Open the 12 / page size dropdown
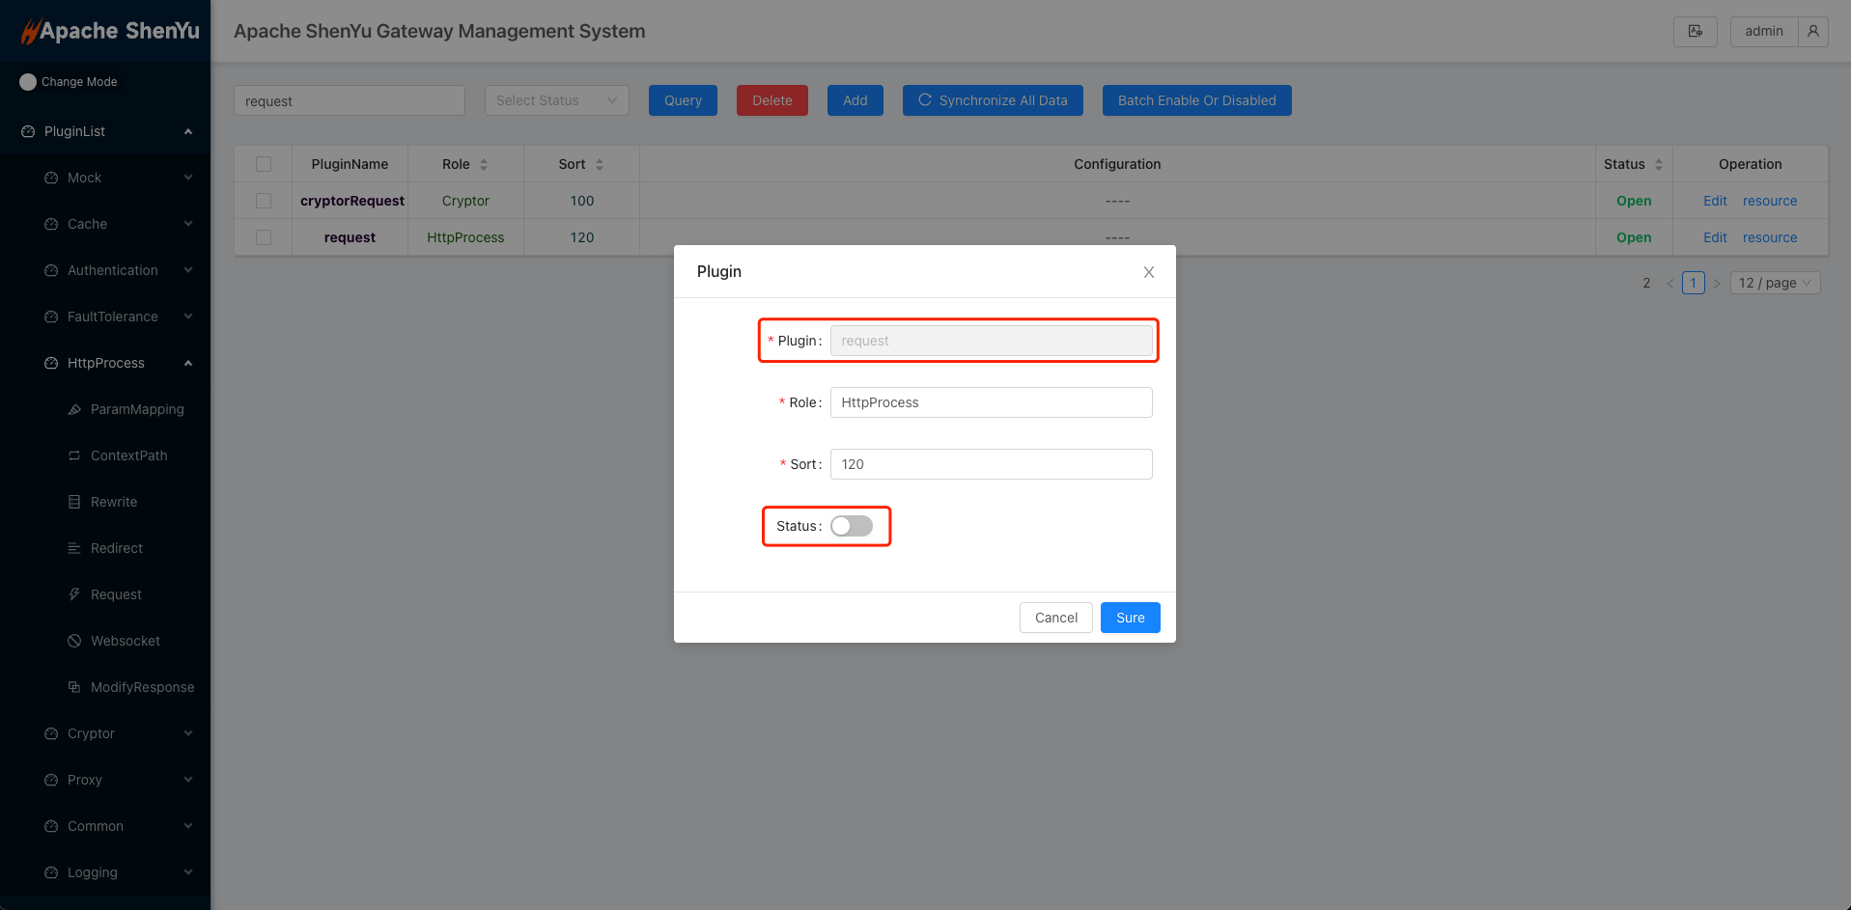 [1775, 283]
